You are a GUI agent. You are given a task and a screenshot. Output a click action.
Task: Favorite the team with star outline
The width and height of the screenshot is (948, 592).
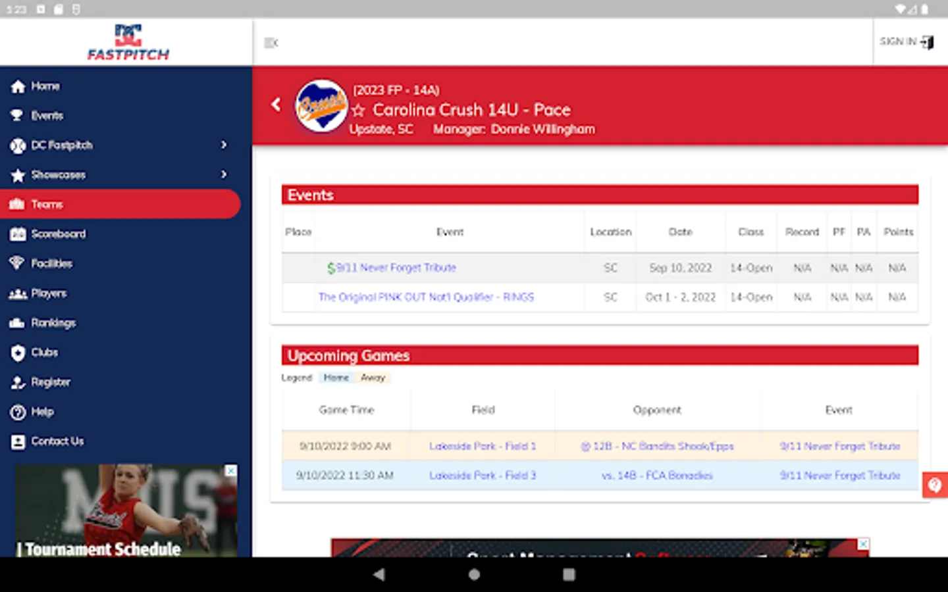point(358,111)
